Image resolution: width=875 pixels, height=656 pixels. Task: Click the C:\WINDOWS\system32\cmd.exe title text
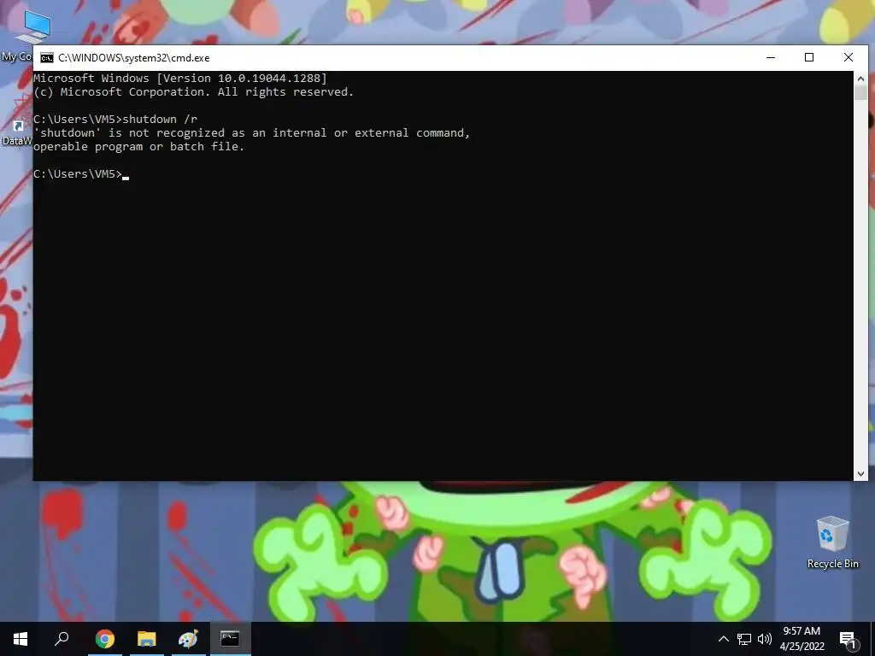coord(134,58)
